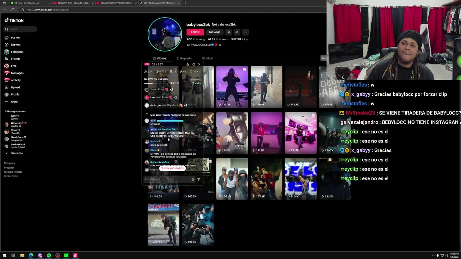
Task: Open the video with 214.1K views
Action: [x=232, y=133]
